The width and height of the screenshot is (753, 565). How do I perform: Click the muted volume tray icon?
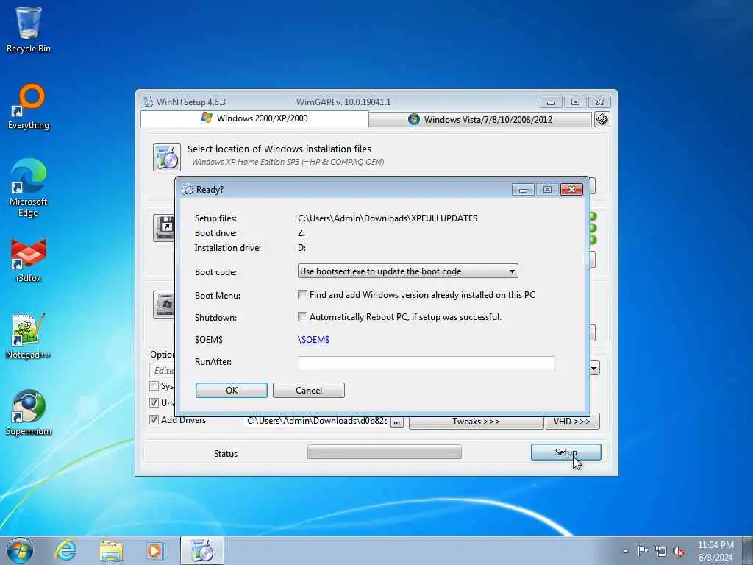(x=679, y=551)
